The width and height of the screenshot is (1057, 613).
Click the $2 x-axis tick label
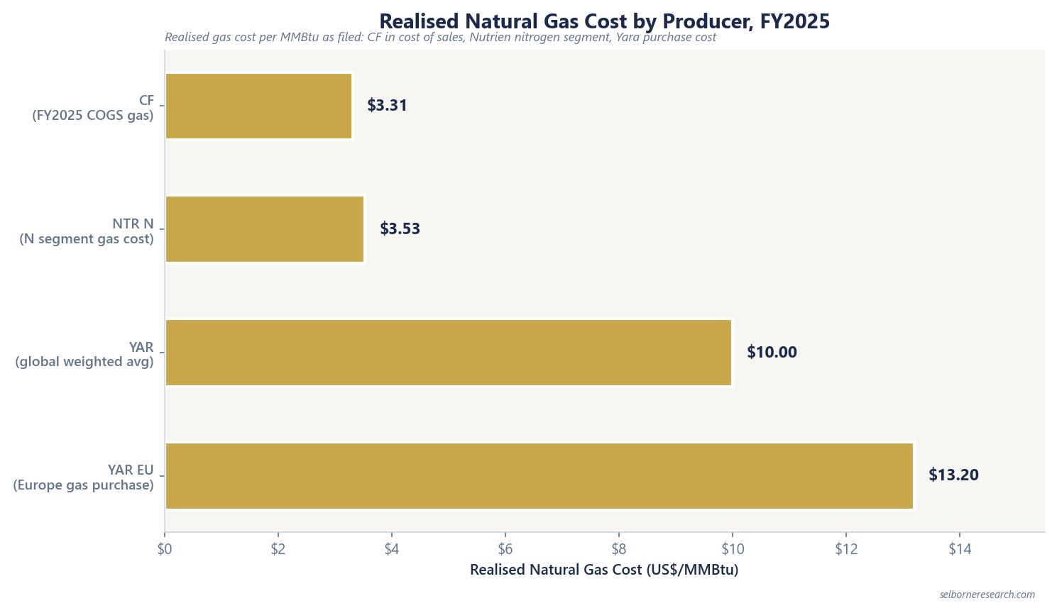(278, 549)
